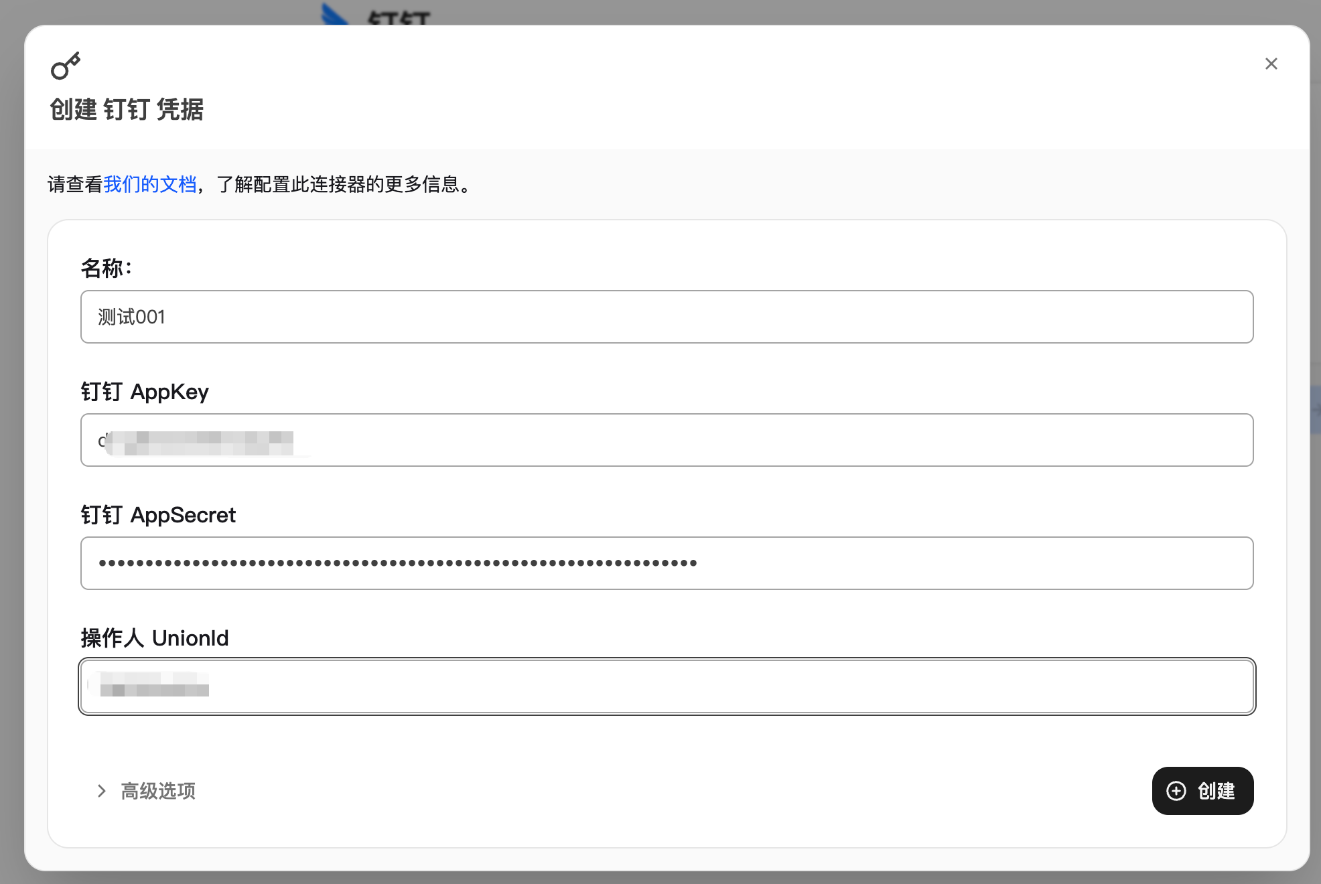Click the 操作人 UnionId label
The width and height of the screenshot is (1321, 884).
tap(155, 638)
